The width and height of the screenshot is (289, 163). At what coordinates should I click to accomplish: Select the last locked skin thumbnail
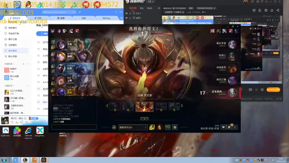(x=174, y=106)
